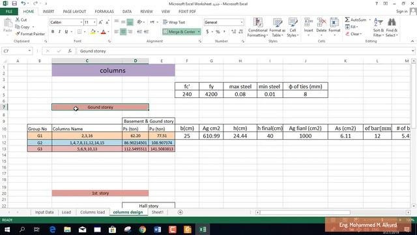This screenshot has height=235, width=417.
Task: Open the text orientation menu
Action: pos(140,22)
